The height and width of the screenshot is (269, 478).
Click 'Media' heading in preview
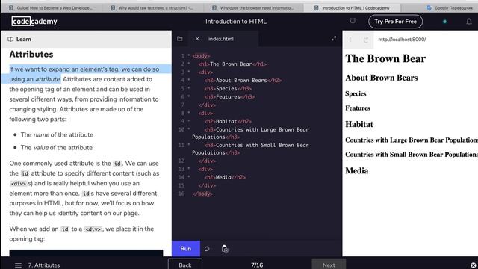[x=357, y=171]
